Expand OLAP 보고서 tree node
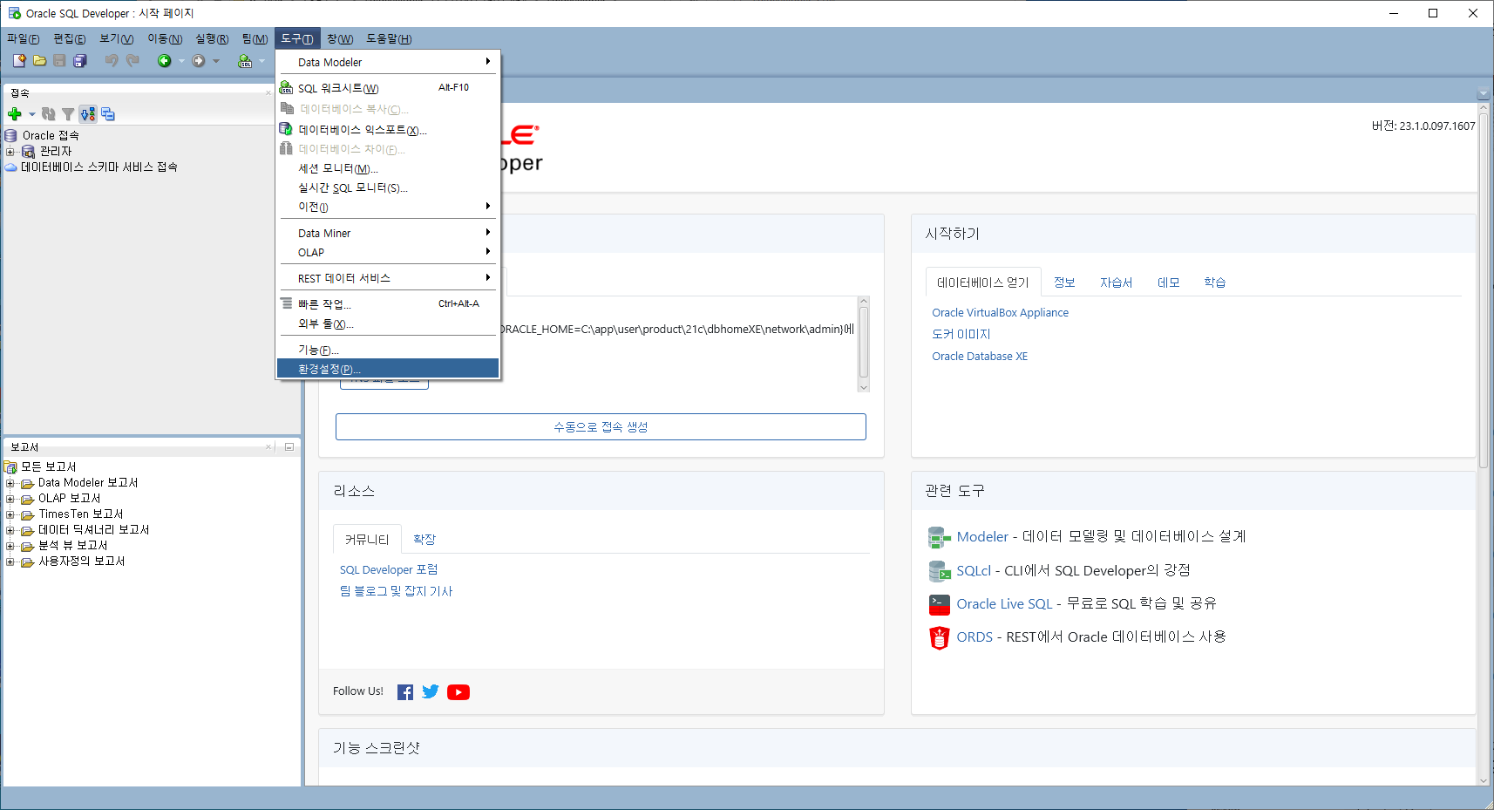Image resolution: width=1494 pixels, height=810 pixels. point(10,499)
